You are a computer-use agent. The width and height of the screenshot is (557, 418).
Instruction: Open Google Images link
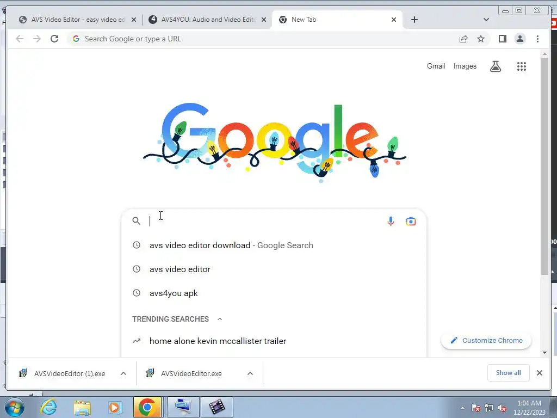(465, 66)
